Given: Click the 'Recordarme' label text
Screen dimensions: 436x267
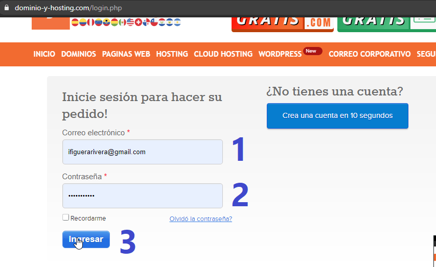Looking at the screenshot, I should tap(88, 219).
